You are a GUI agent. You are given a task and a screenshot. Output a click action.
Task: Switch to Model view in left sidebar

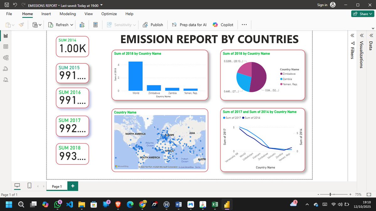click(6, 58)
